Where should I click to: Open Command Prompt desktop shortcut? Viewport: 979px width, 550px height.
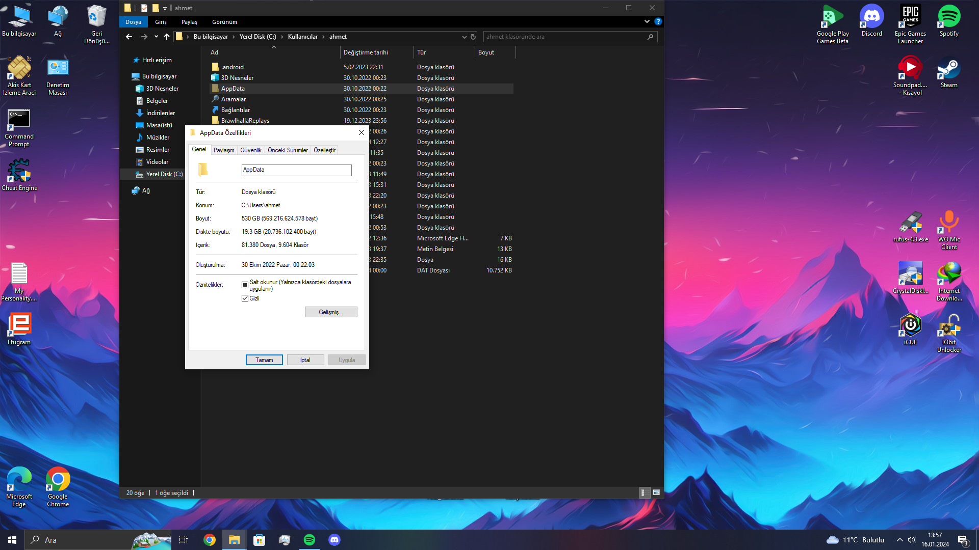coord(19,127)
